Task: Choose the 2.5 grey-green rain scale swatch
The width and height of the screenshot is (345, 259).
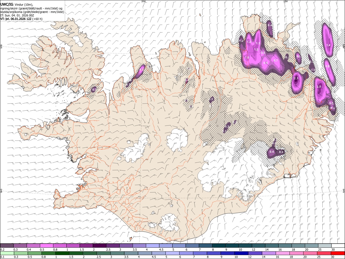Action: pyautogui.click(x=103, y=253)
